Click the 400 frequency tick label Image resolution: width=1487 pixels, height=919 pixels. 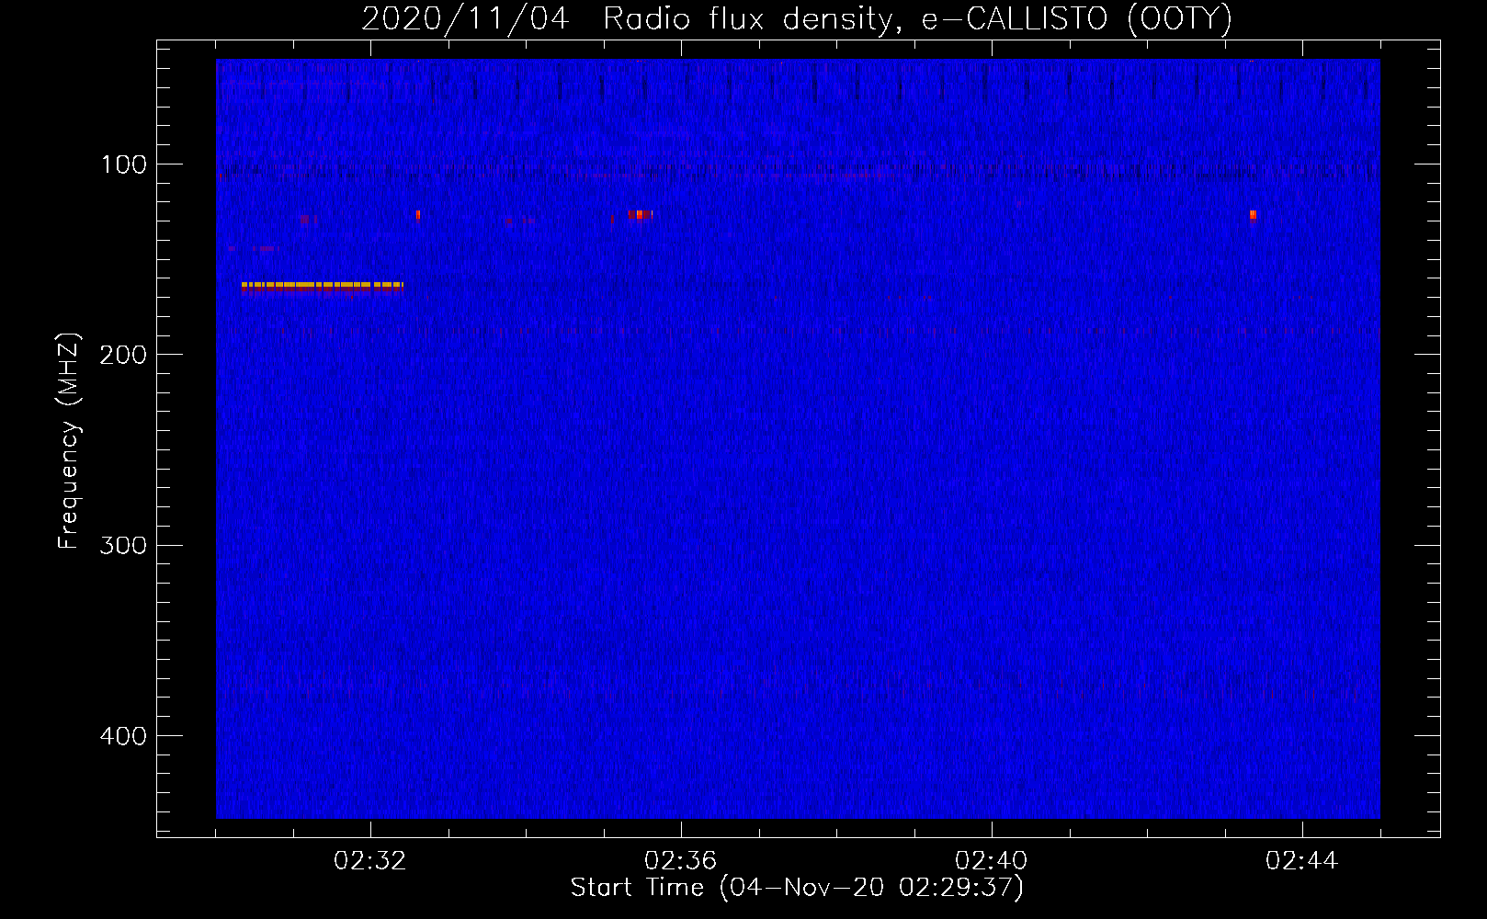(123, 735)
